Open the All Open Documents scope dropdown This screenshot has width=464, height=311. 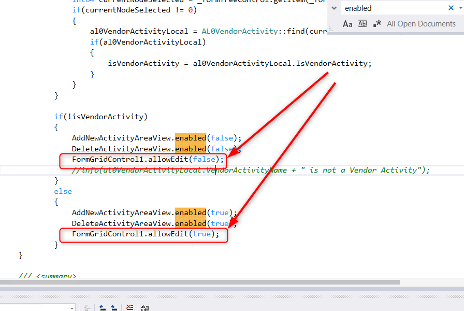coord(421,24)
